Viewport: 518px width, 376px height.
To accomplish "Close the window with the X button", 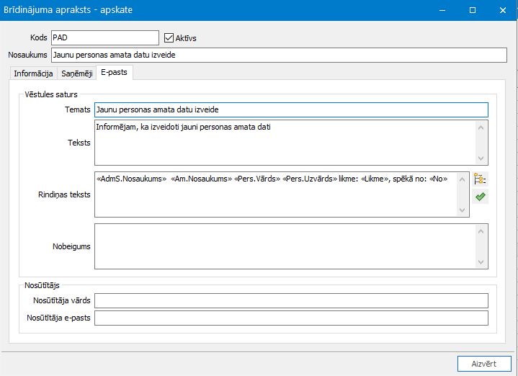I will click(503, 10).
